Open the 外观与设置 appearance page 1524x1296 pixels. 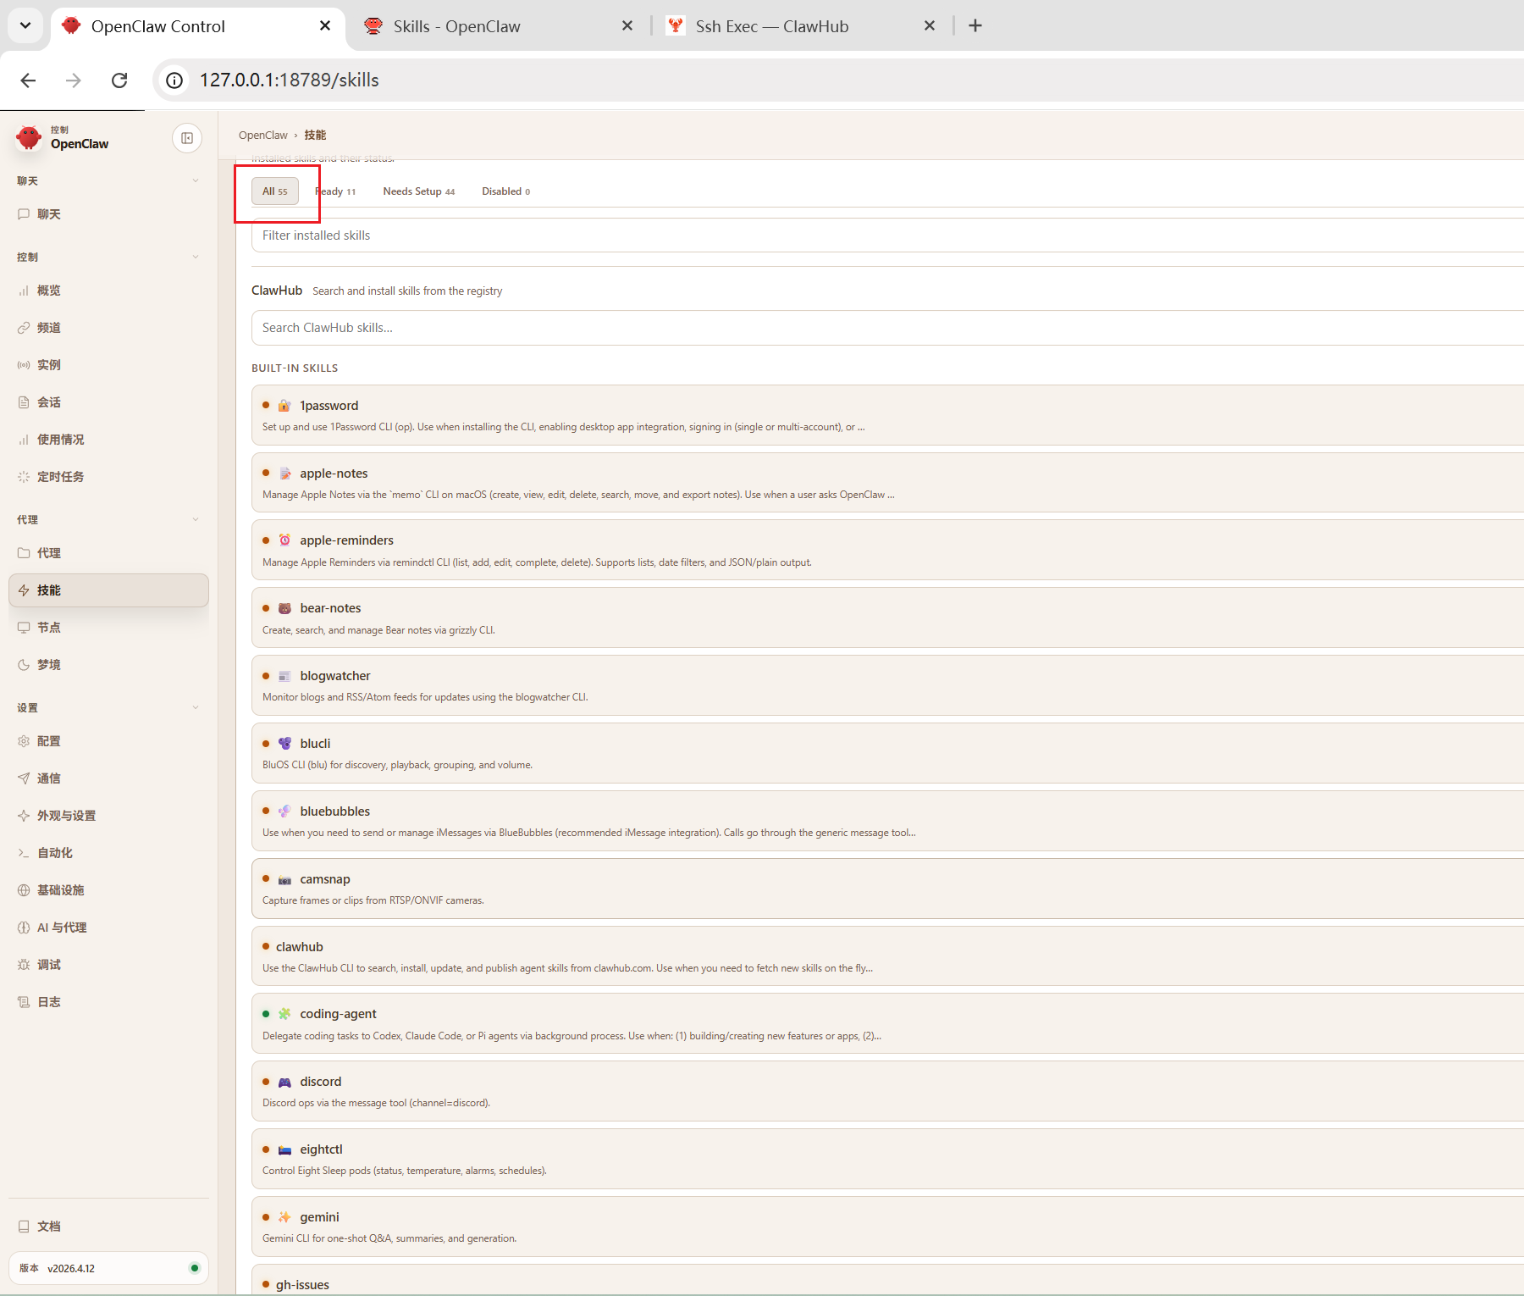click(108, 816)
